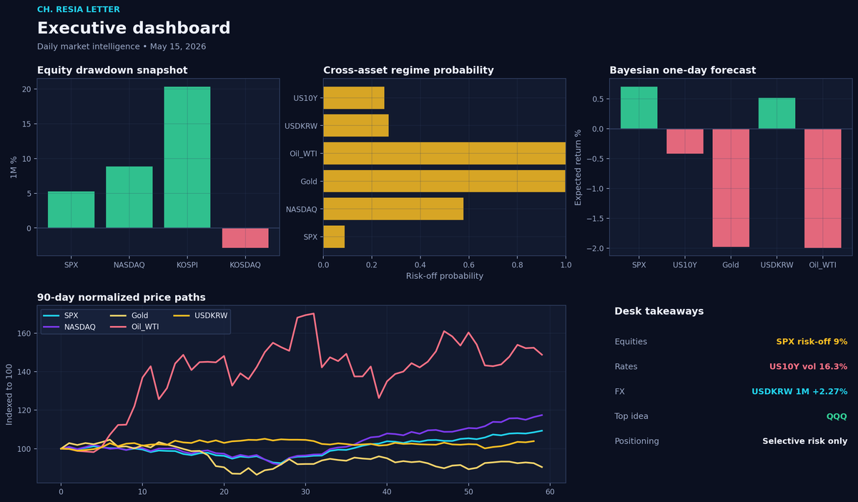
Task: Select the tall KOSPI bar
Action: 187,157
